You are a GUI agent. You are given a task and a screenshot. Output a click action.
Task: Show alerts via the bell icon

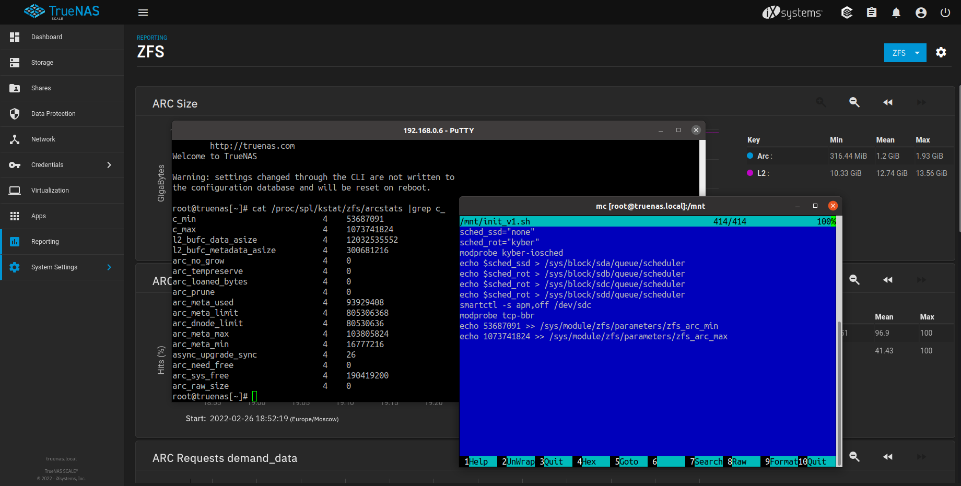click(x=896, y=13)
